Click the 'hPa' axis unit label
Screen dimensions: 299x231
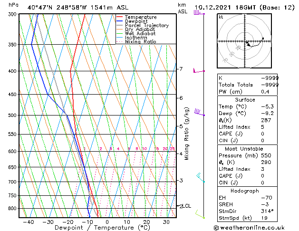[13, 5]
